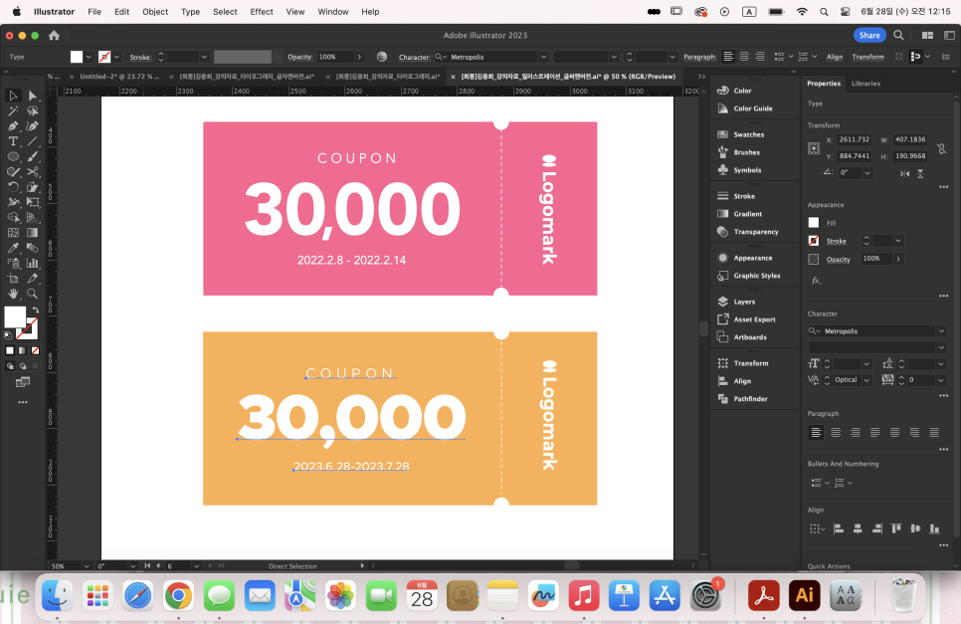Go to Illustrator home screen
The image size is (961, 624).
click(x=54, y=36)
